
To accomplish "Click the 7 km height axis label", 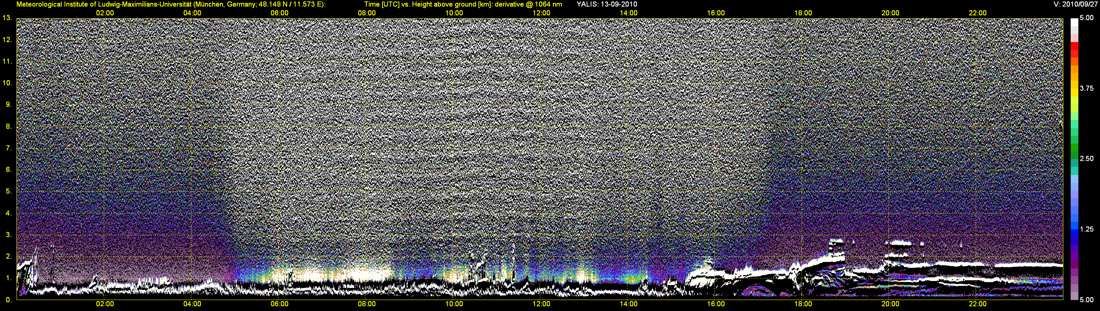I will (8, 148).
